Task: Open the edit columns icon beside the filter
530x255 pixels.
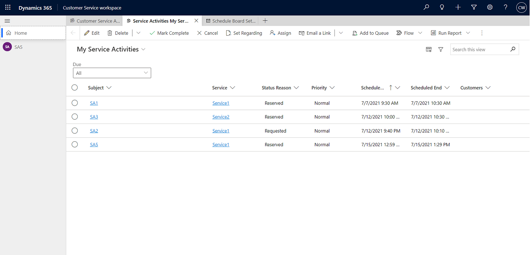Action: pyautogui.click(x=428, y=49)
